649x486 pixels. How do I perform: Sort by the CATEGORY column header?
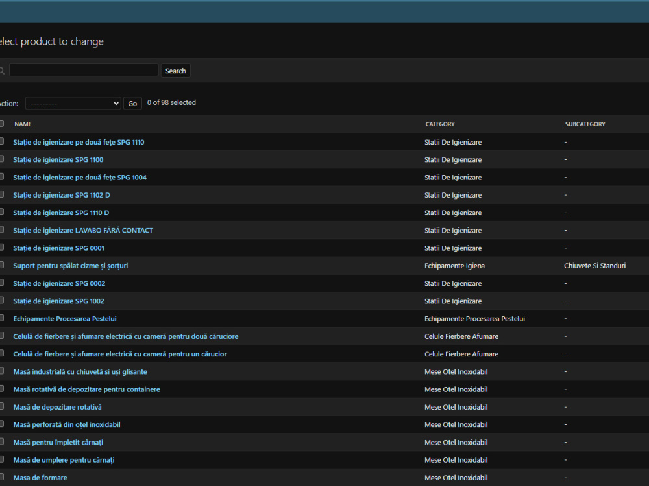(440, 124)
